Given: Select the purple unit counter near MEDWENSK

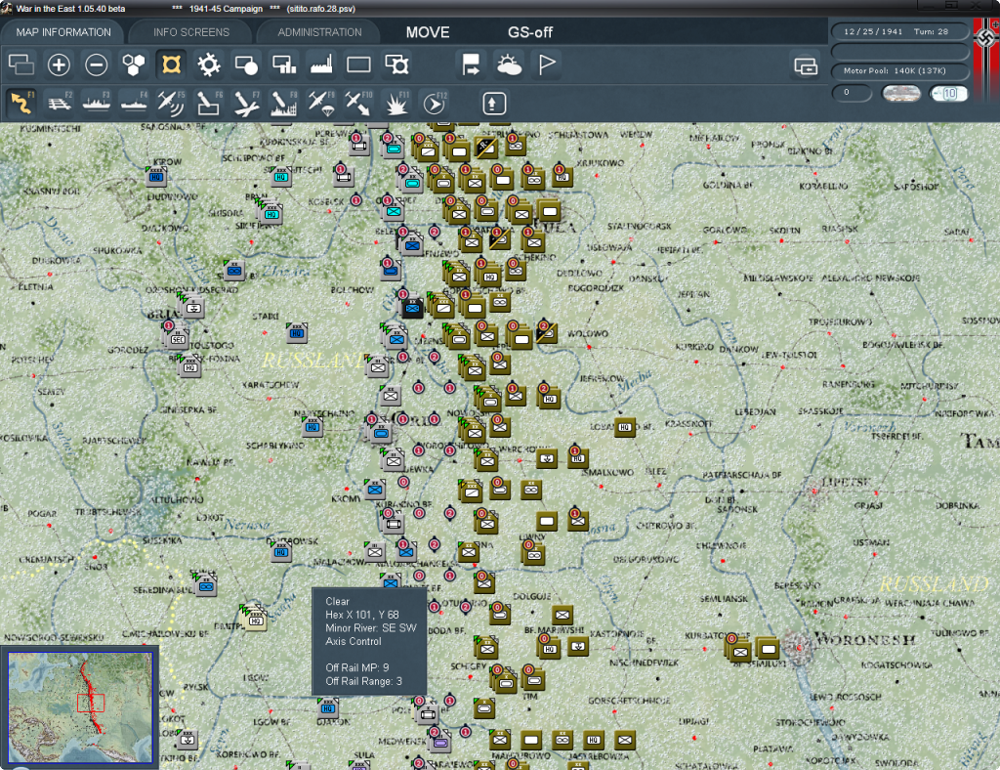Looking at the screenshot, I should tap(440, 742).
